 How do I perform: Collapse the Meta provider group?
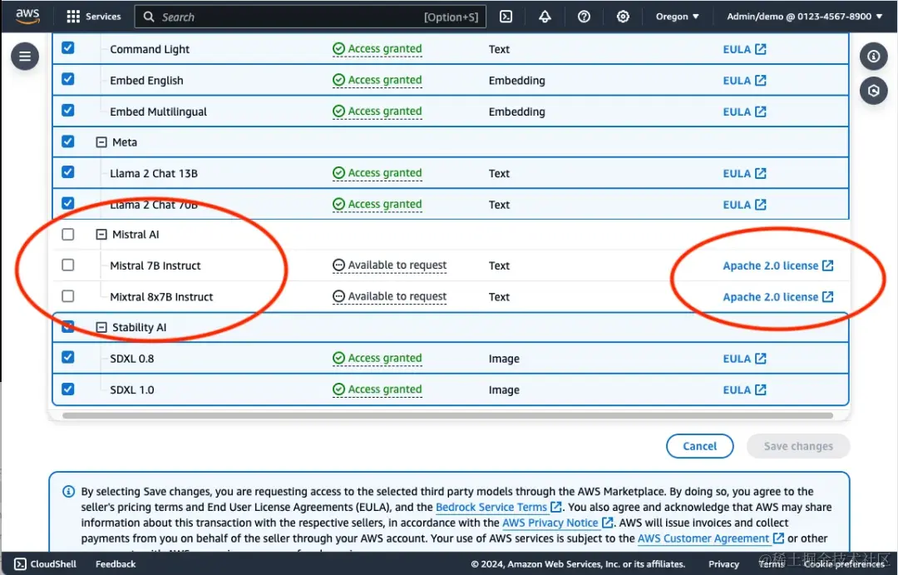(101, 141)
